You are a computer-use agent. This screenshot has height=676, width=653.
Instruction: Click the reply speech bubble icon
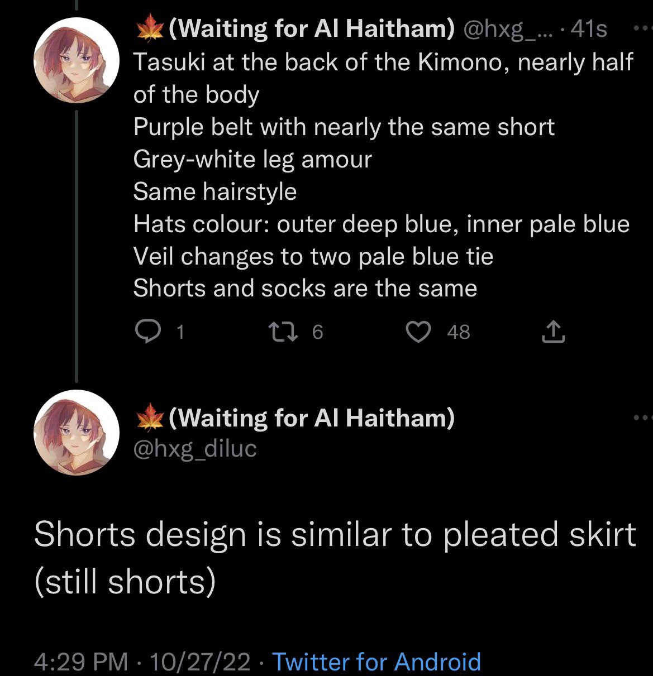click(147, 332)
